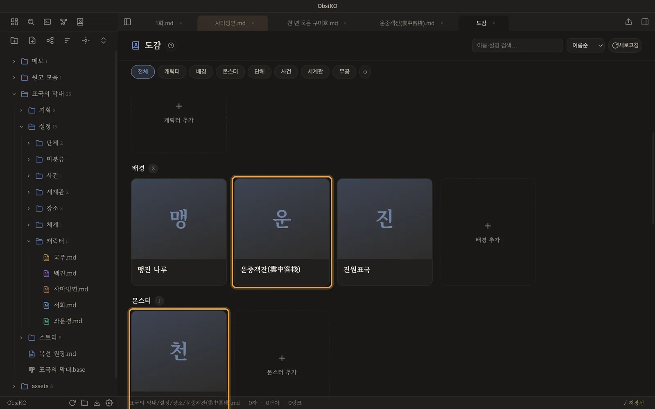This screenshot has height=409, width=655.
Task: Collapse the 표국의 막내 folder
Action: tap(14, 94)
